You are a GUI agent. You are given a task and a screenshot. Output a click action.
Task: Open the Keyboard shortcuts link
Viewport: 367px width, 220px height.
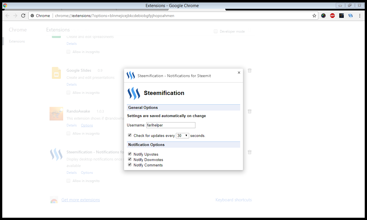[234, 200]
